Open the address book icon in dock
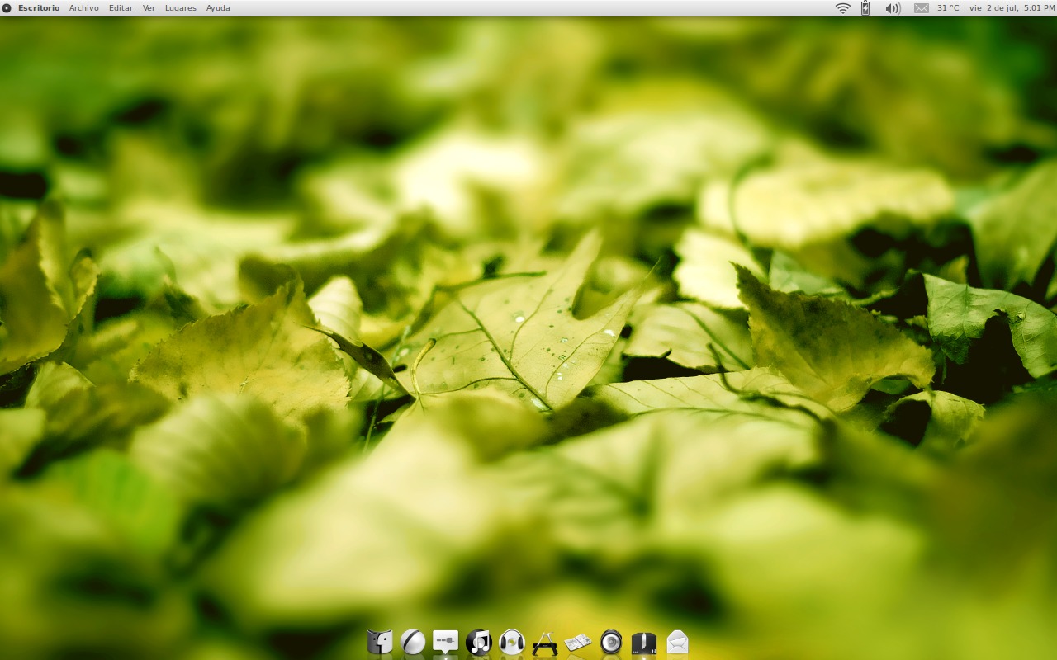The height and width of the screenshot is (660, 1057). [x=578, y=642]
